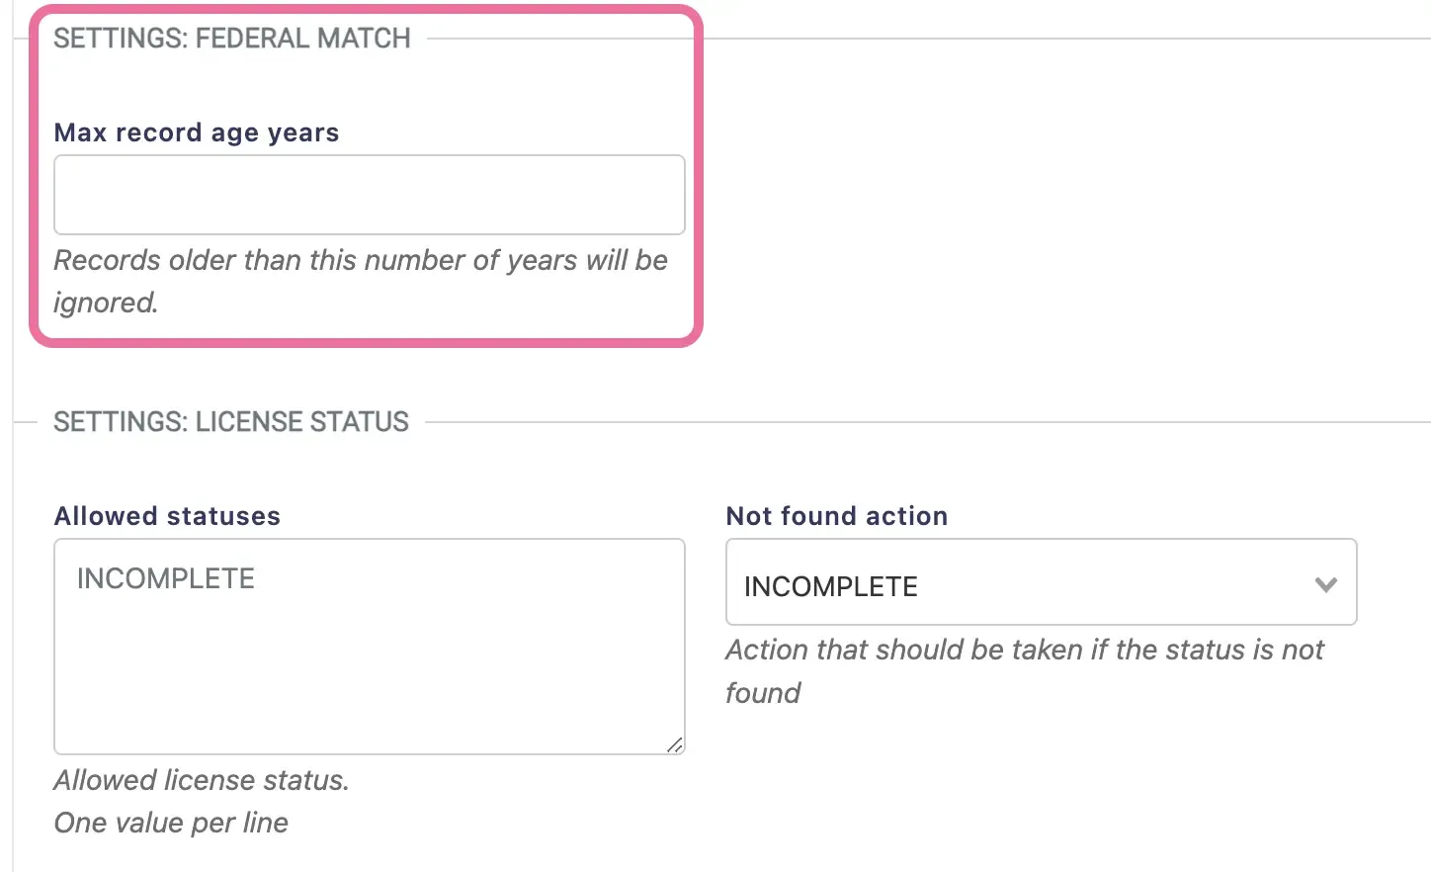Click the Not found action label

[836, 515]
